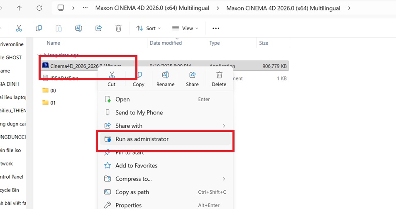The width and height of the screenshot is (396, 209).
Task: Select the 'ai lieu lapto' sidebar item
Action: click(13, 97)
